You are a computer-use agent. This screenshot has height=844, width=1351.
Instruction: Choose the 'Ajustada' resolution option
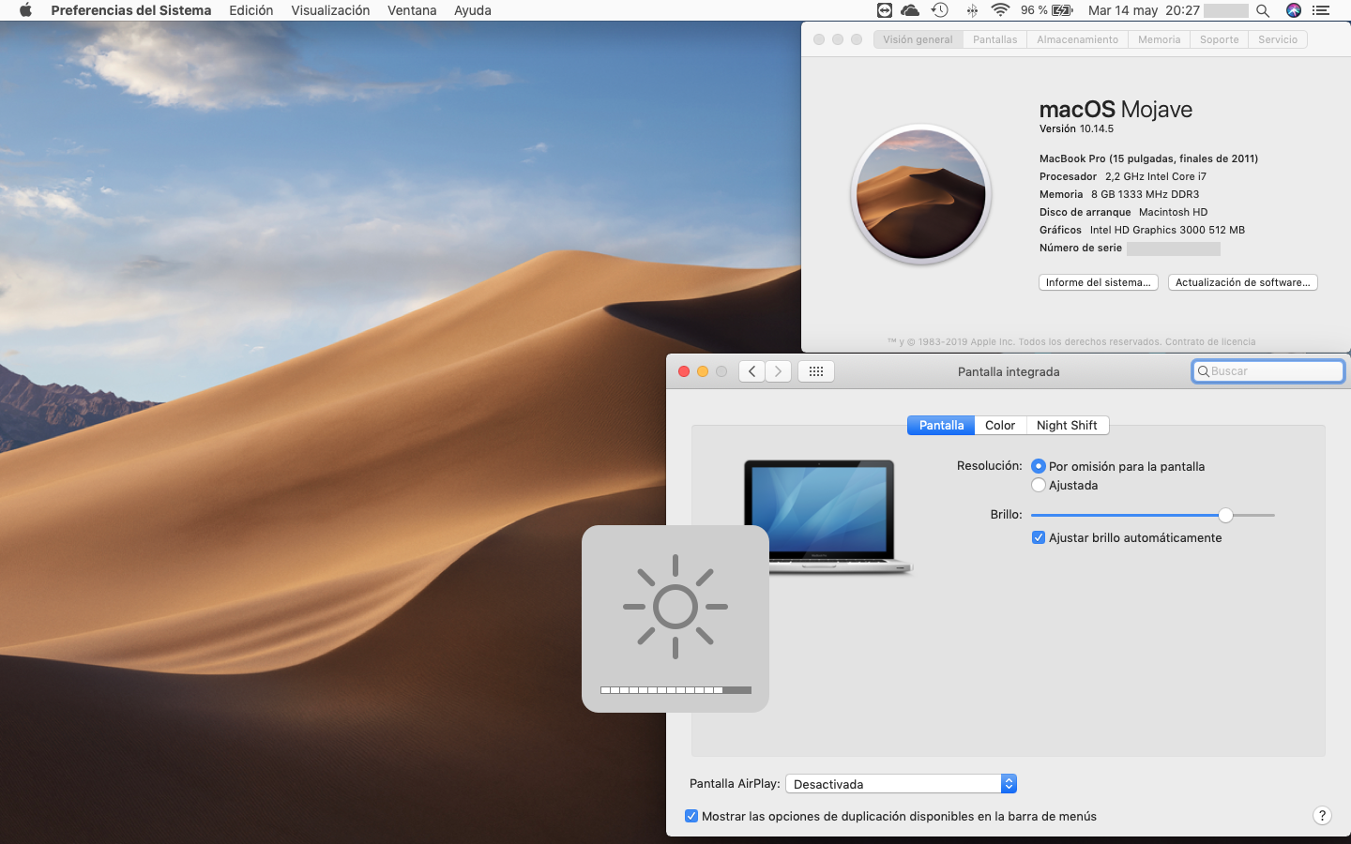(x=1039, y=485)
